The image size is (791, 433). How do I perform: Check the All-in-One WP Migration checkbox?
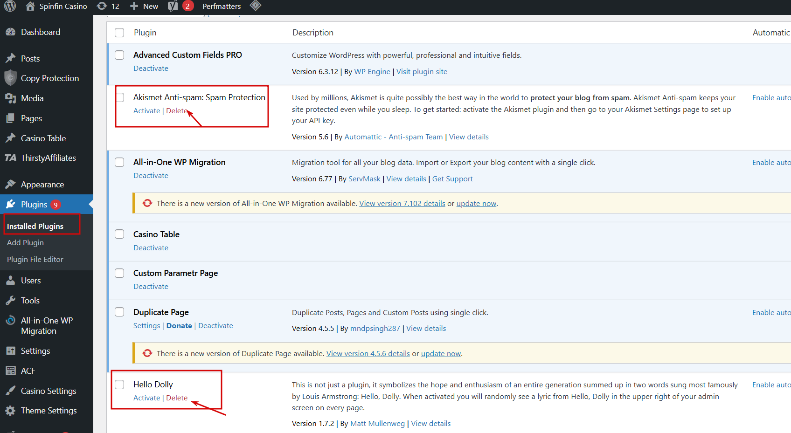[x=119, y=162]
